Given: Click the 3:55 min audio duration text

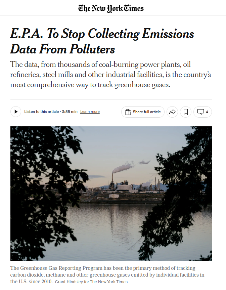Looking at the screenshot, I should point(70,112).
